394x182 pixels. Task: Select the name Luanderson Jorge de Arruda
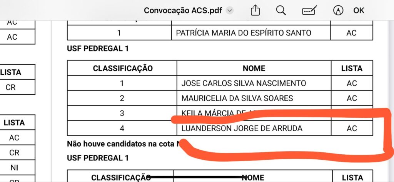coord(242,129)
